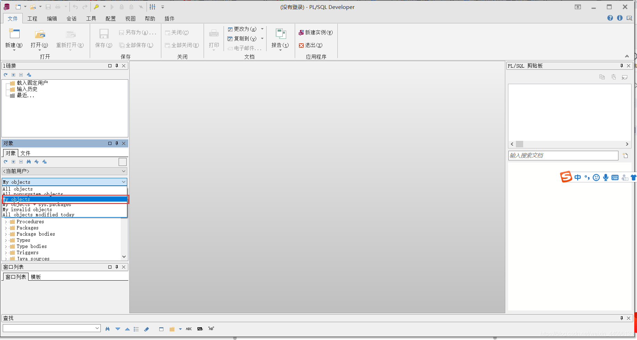Screen dimensions: 637x340
Task: Click the folder-edit icon in objects panel
Action: pyautogui.click(x=44, y=162)
